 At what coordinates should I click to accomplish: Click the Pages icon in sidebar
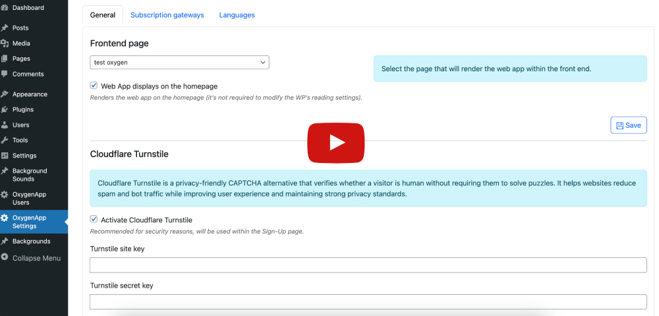(x=5, y=59)
